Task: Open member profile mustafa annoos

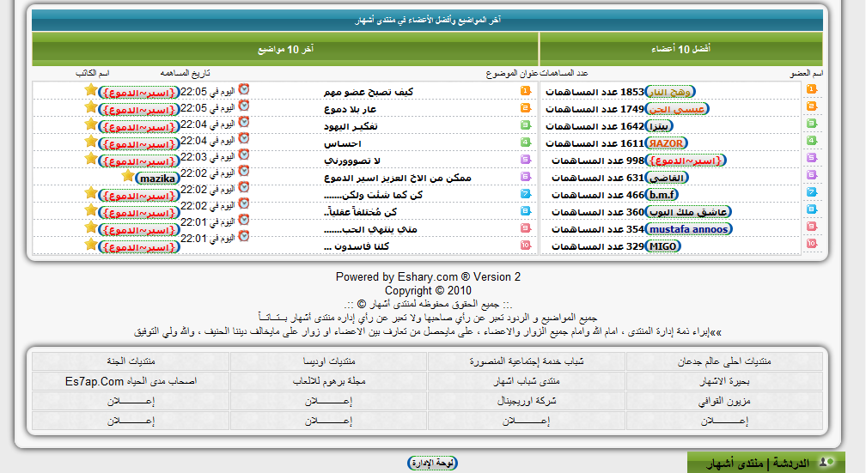Action: coord(689,228)
